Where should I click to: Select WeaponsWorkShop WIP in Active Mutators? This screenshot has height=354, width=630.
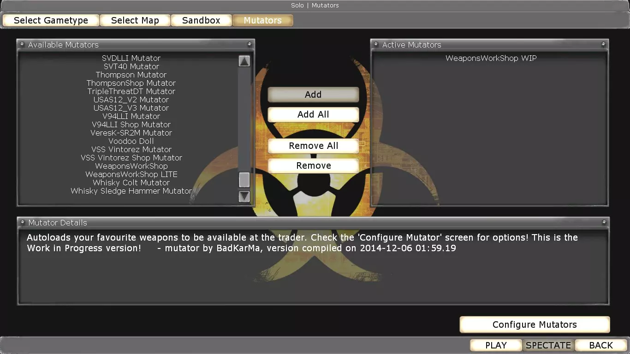point(491,58)
